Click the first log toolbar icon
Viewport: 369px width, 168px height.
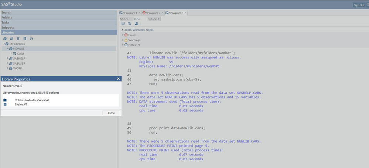pos(123,24)
